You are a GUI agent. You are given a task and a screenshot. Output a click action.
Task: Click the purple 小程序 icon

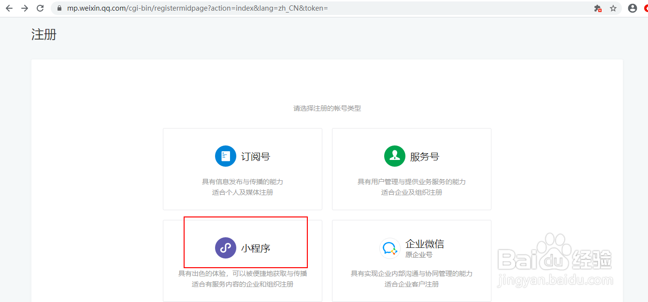[226, 248]
